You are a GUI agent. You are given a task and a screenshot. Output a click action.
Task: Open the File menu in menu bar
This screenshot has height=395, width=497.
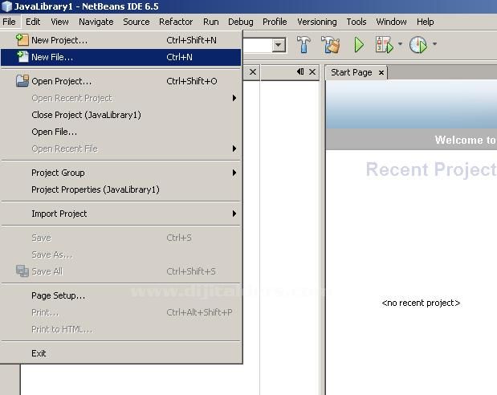[9, 22]
